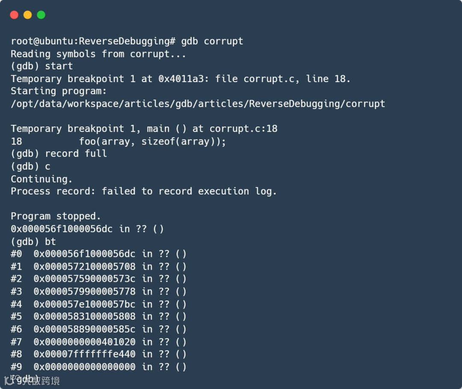
Task: Click the '(gdb) c' continue command
Action: (30, 166)
